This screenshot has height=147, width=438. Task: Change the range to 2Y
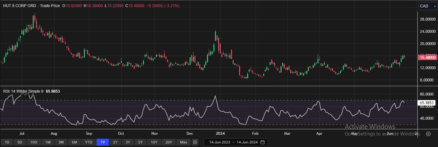coord(115,142)
